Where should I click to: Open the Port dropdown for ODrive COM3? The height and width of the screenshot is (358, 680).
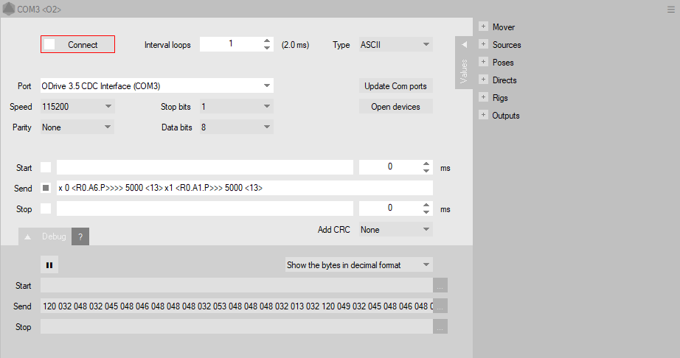[x=266, y=86]
